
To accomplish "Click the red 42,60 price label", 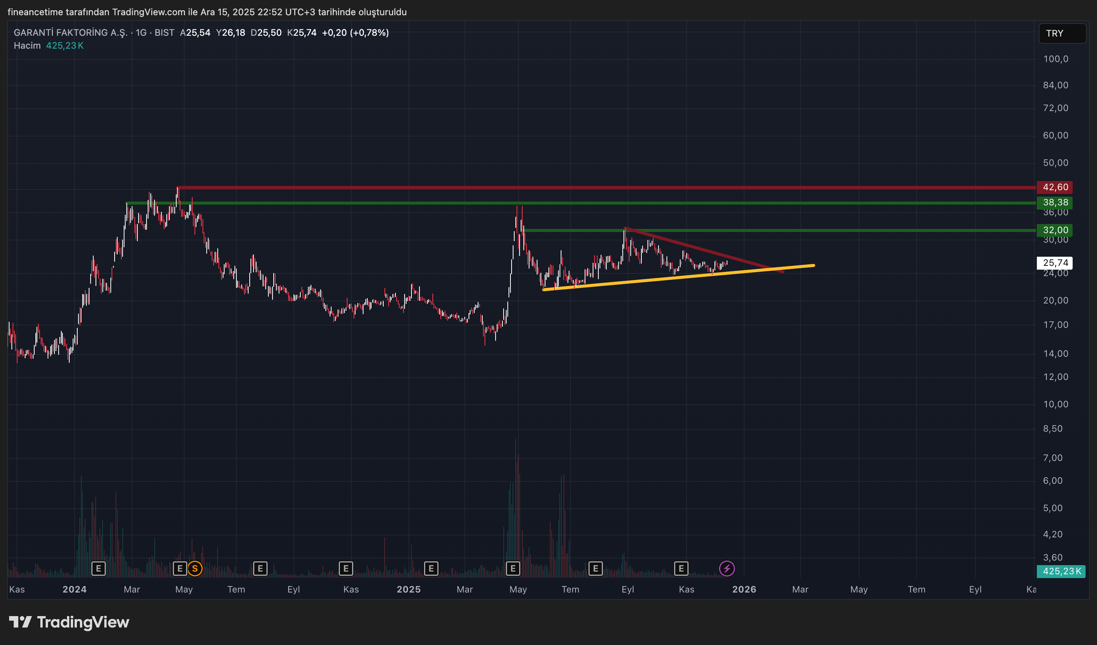I will tap(1054, 187).
